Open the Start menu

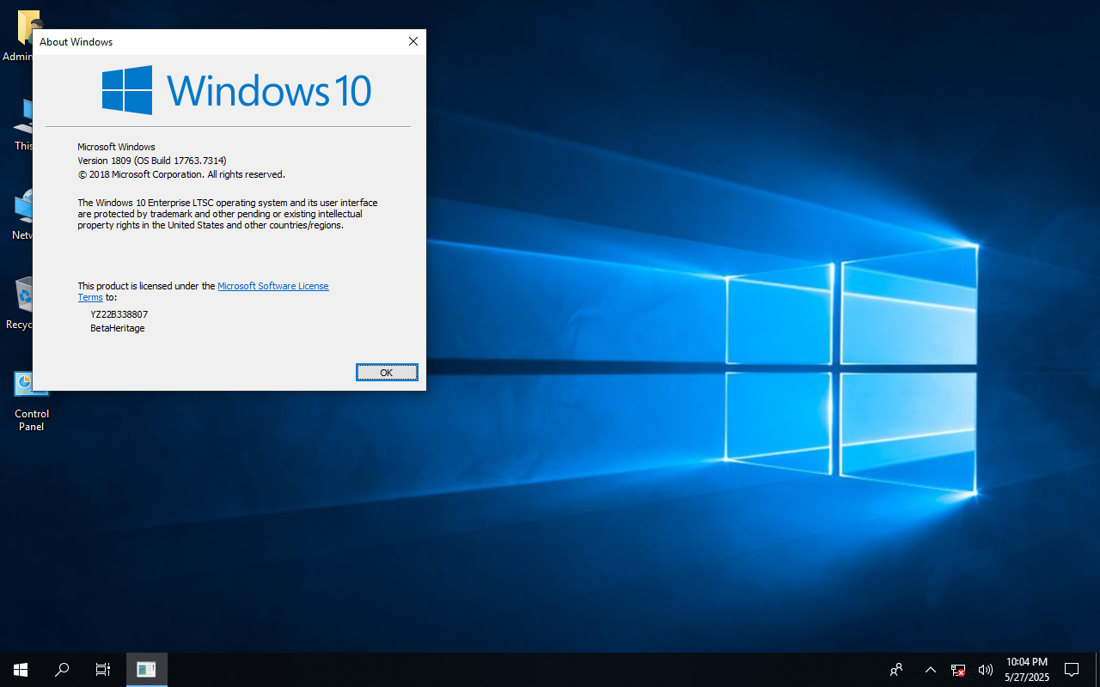click(21, 670)
